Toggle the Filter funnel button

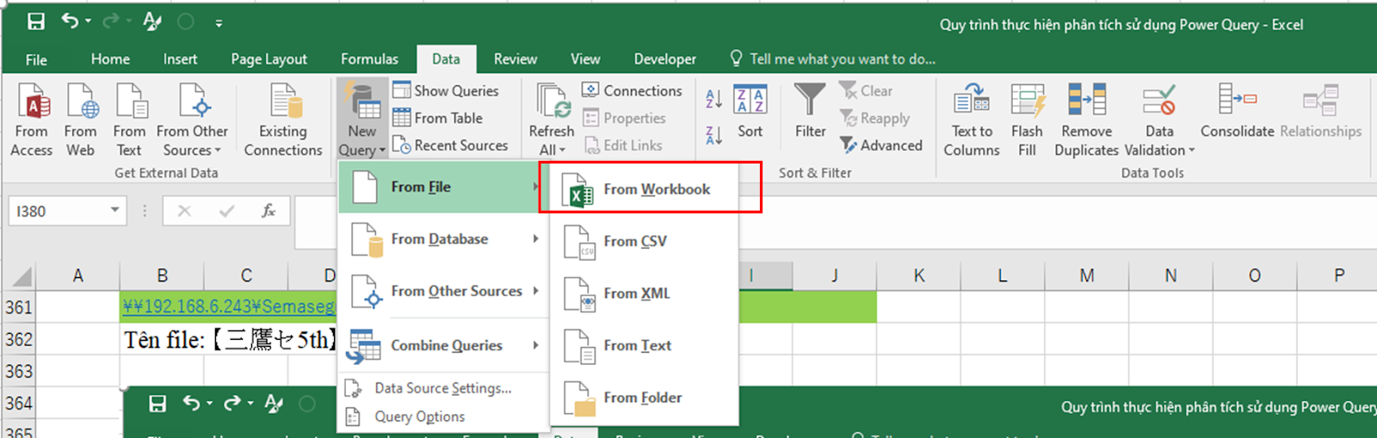click(810, 112)
